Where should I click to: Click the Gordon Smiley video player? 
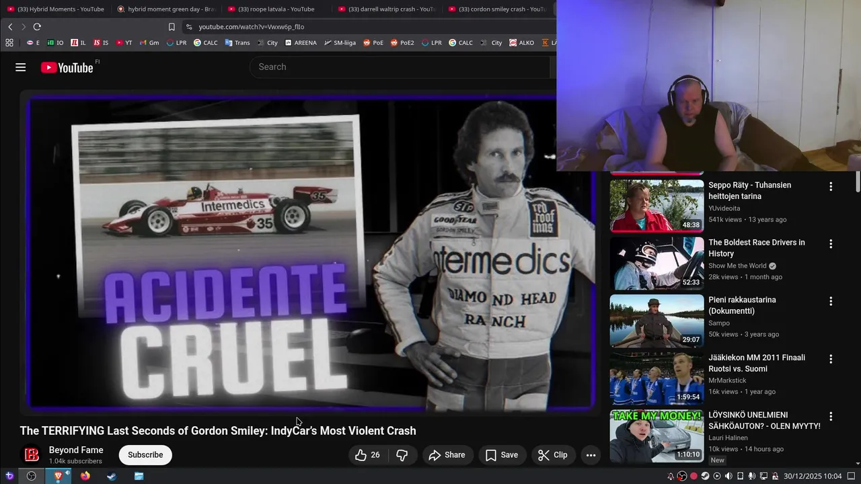[311, 252]
